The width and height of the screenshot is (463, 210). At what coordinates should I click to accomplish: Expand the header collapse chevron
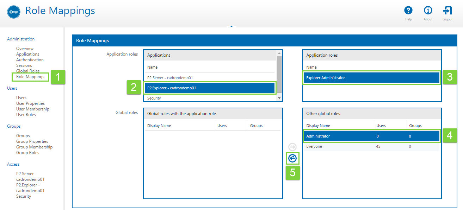pyautogui.click(x=231, y=26)
